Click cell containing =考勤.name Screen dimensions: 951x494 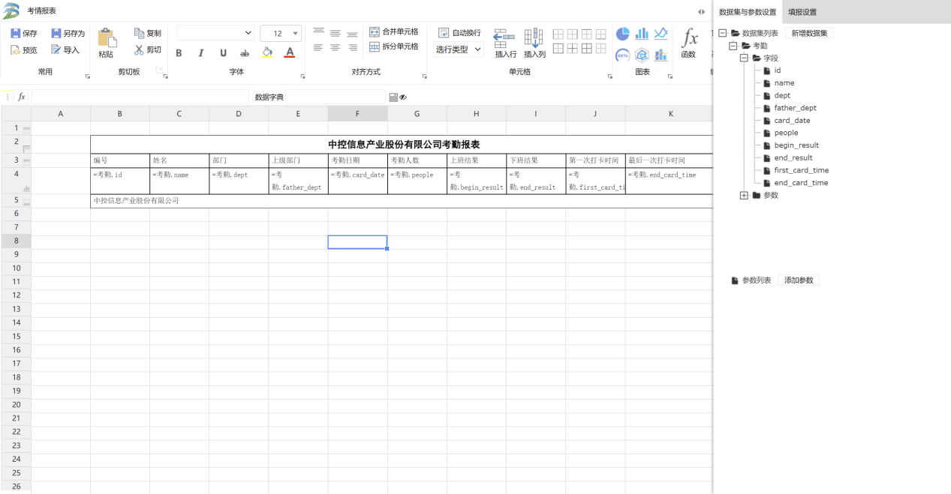pos(179,181)
